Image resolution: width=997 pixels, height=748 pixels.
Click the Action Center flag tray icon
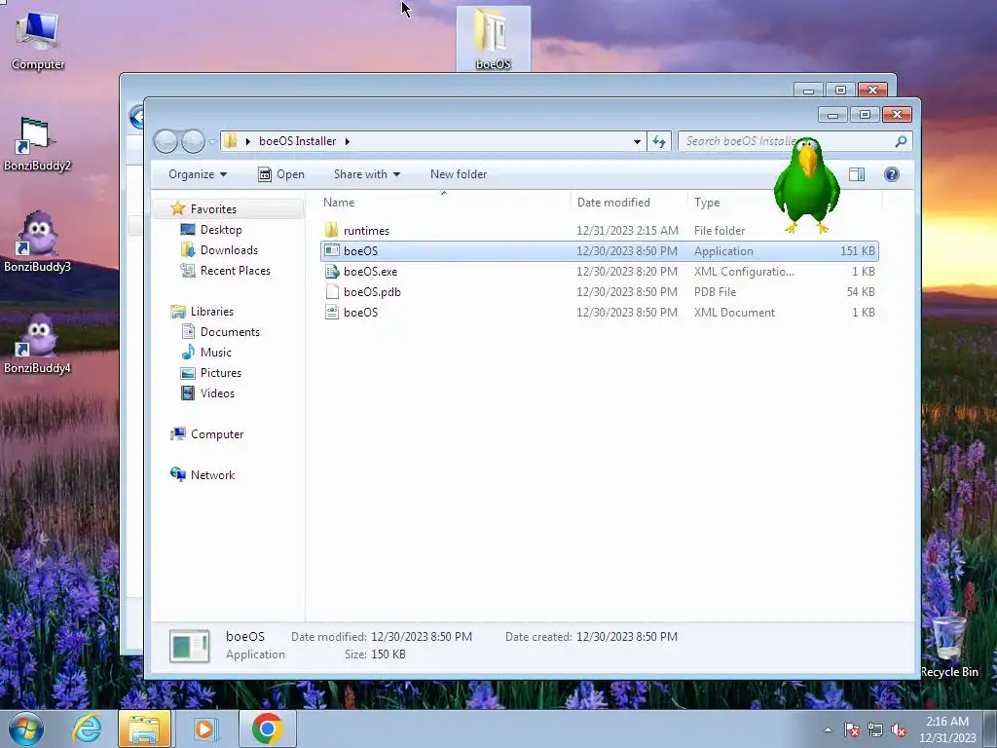(x=852, y=729)
